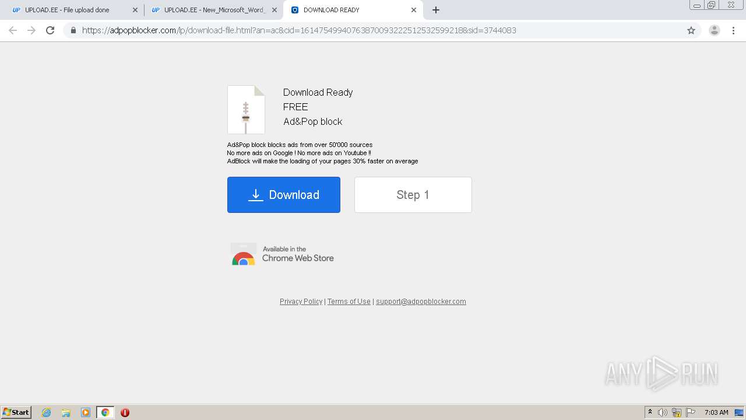Open the Privacy Policy link
746x420 pixels.
point(301,302)
